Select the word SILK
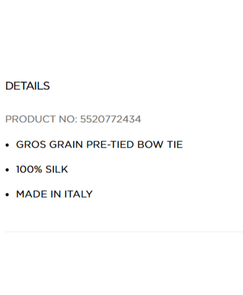 point(57,169)
